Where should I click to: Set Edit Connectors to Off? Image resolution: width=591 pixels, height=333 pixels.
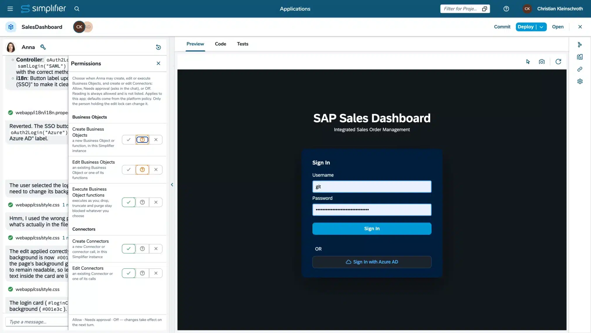tap(156, 273)
